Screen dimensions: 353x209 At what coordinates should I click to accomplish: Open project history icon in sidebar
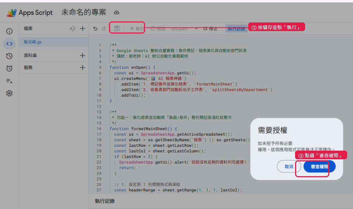(9, 56)
